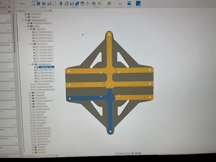Click the COMMENTS panel header
Image resolution: width=216 pixels, height=162 pixels.
tap(42, 156)
